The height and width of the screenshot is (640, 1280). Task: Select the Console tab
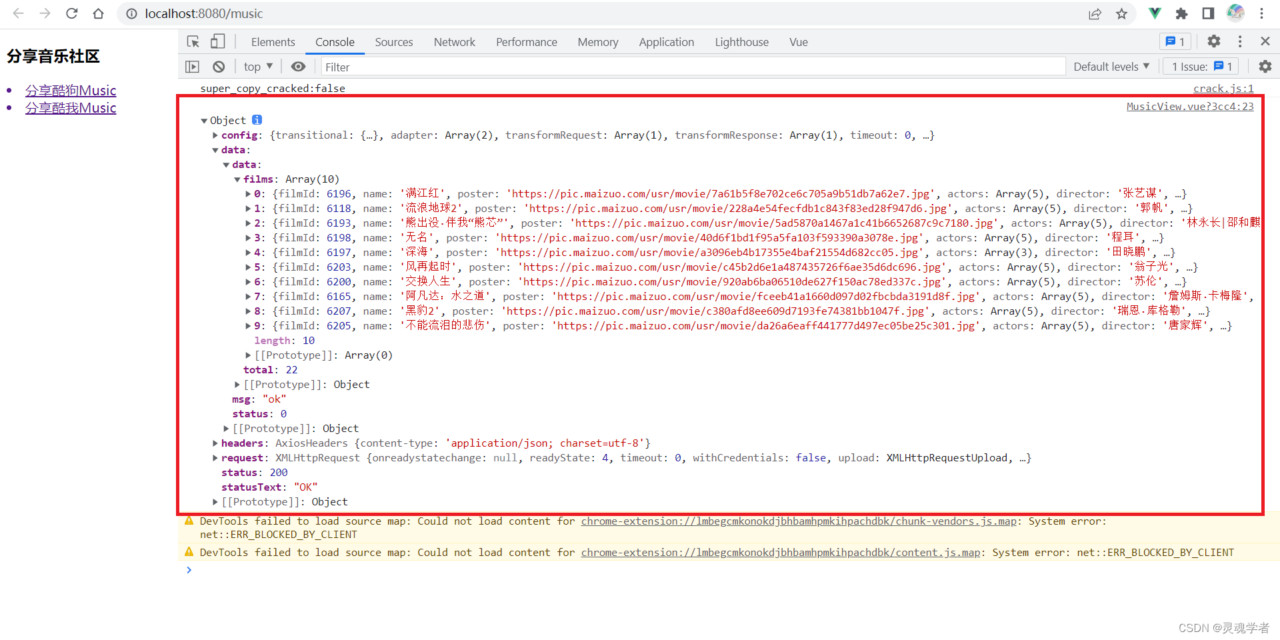coord(335,42)
